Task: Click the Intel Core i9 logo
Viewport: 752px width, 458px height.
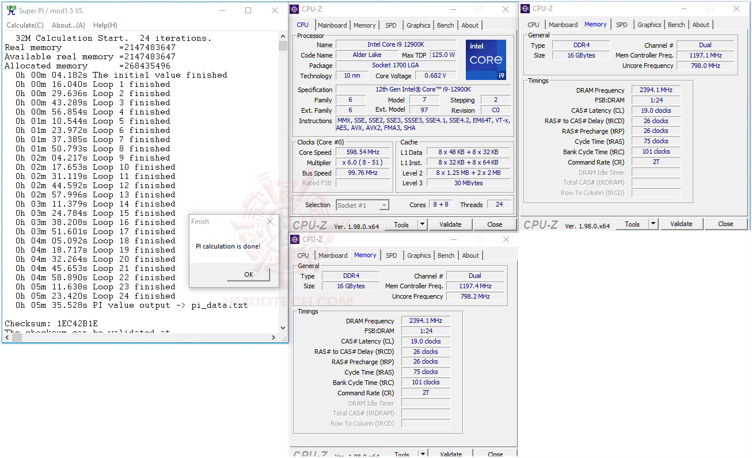Action: [x=485, y=60]
